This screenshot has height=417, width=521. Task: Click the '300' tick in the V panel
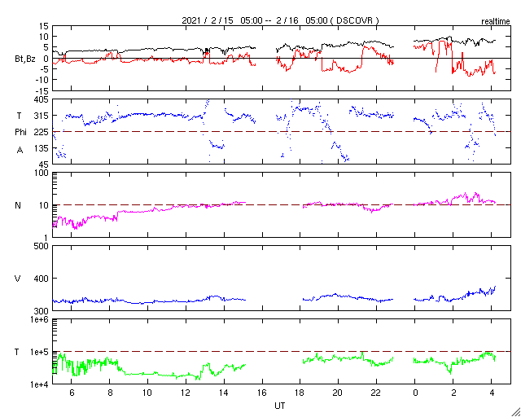tap(42, 311)
